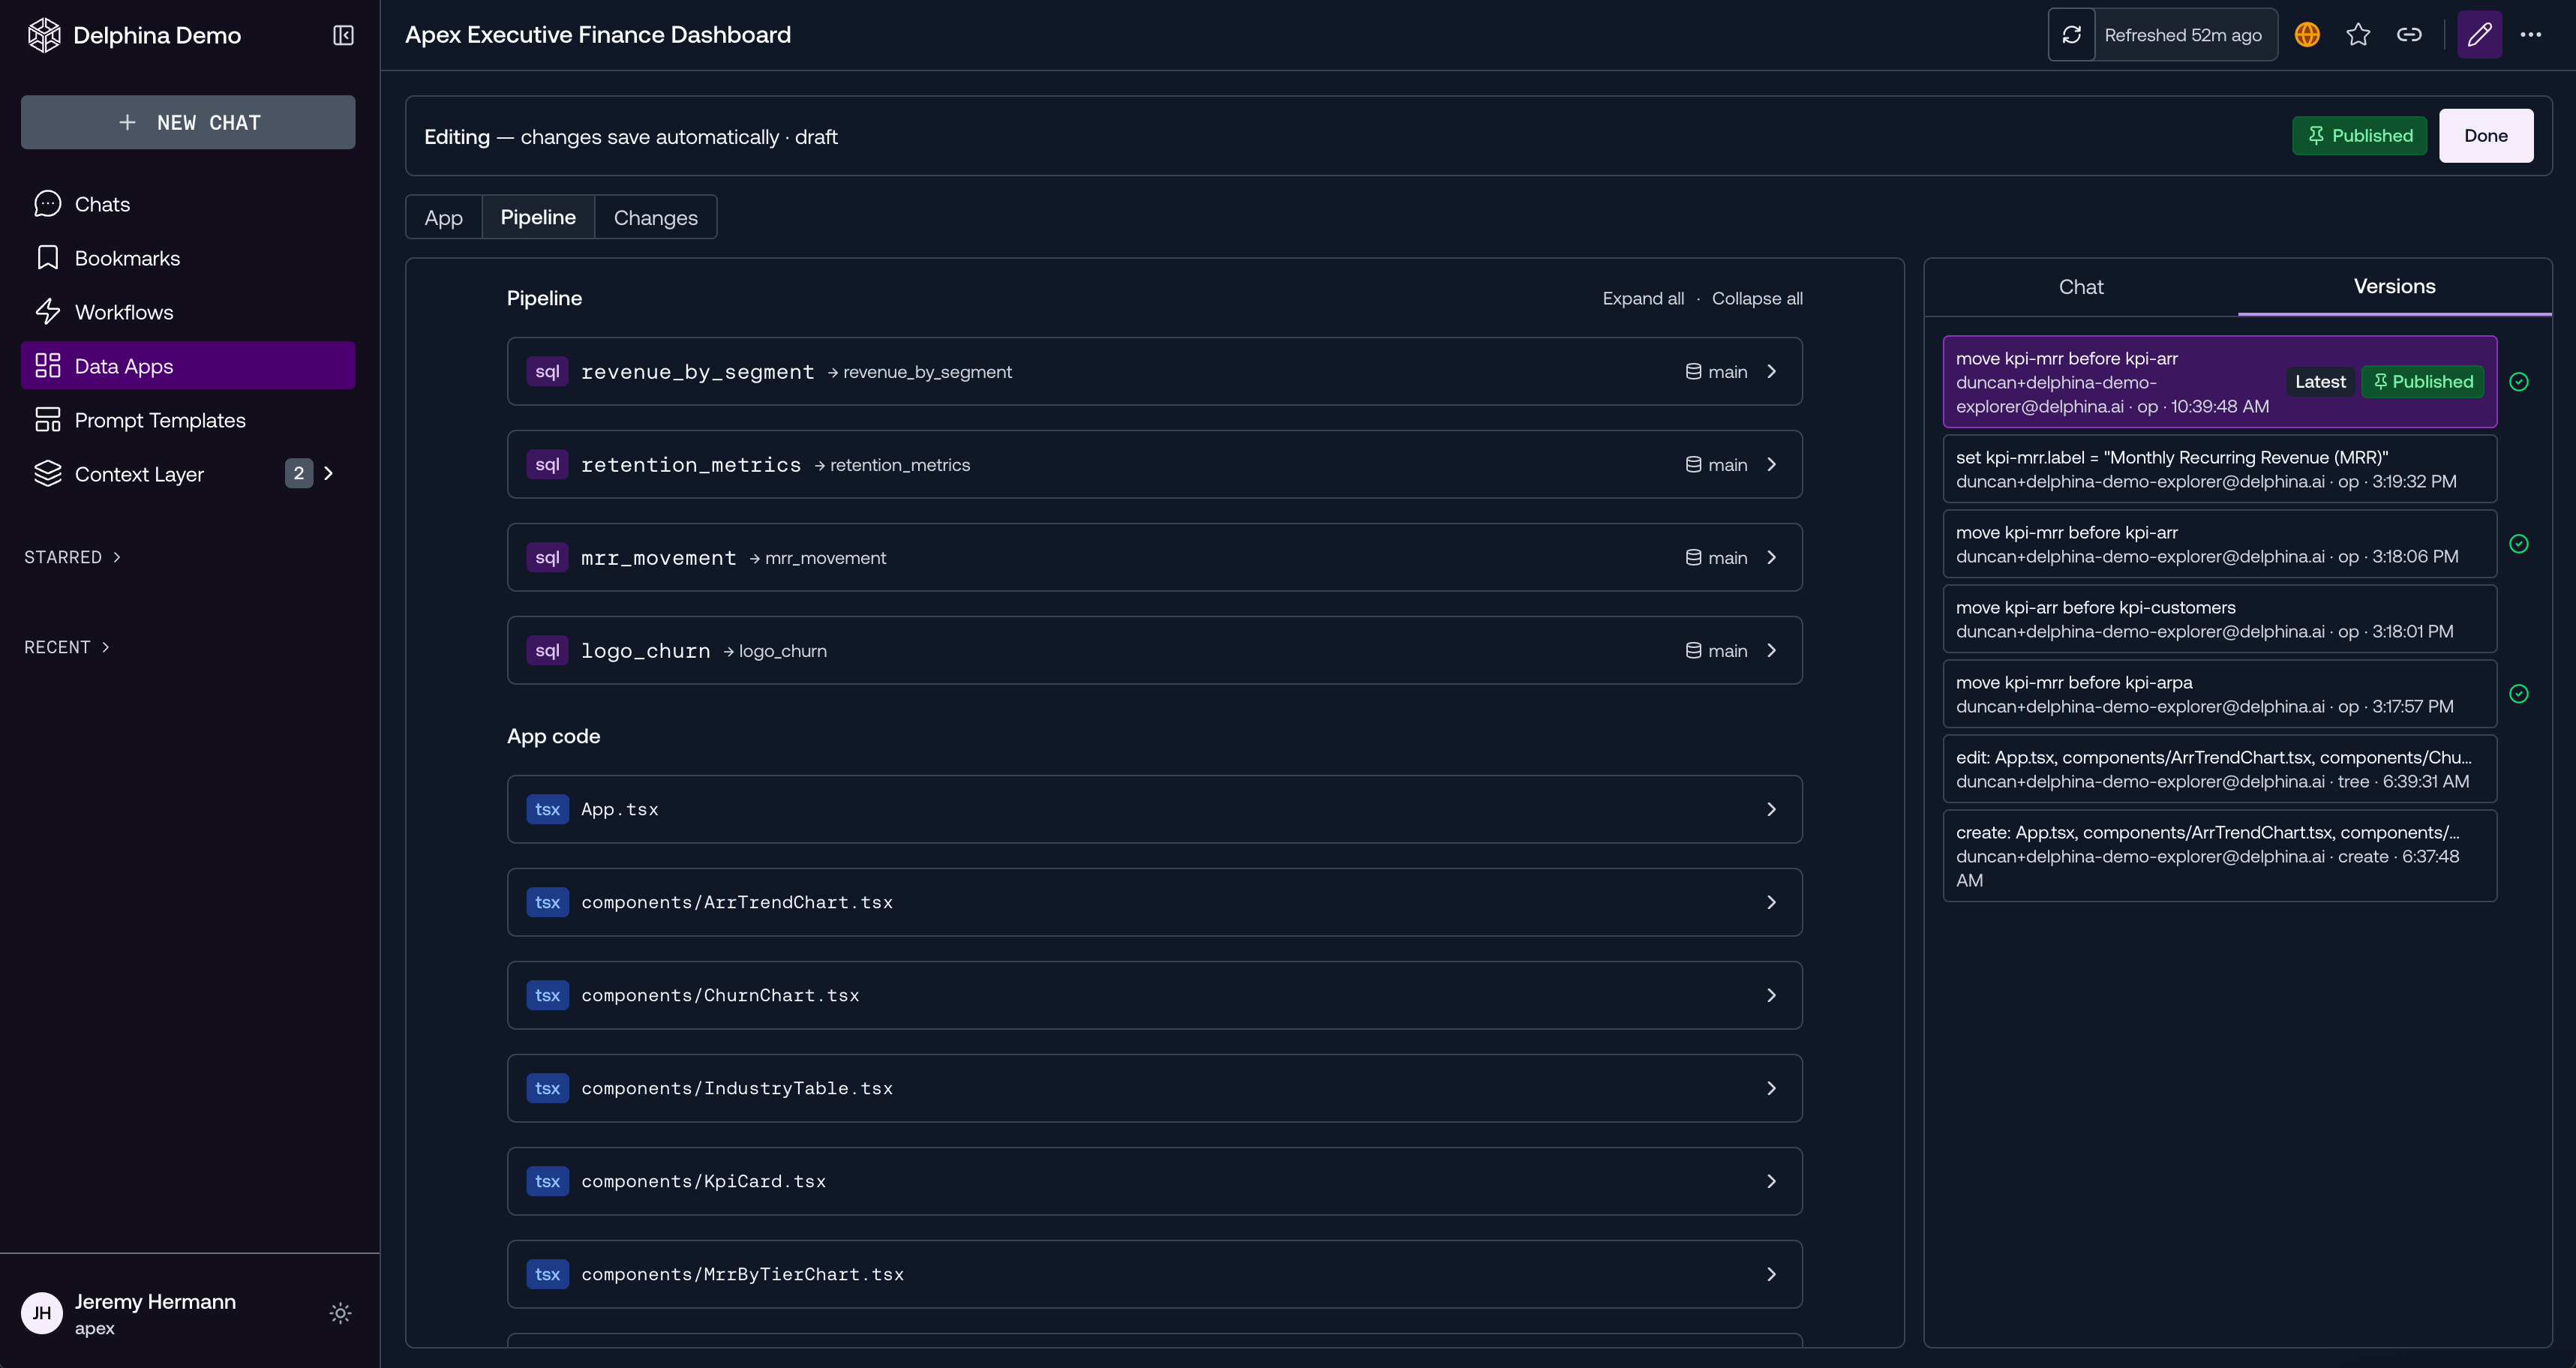The image size is (2576, 1368).
Task: Click Expand all link
Action: coord(1643,298)
